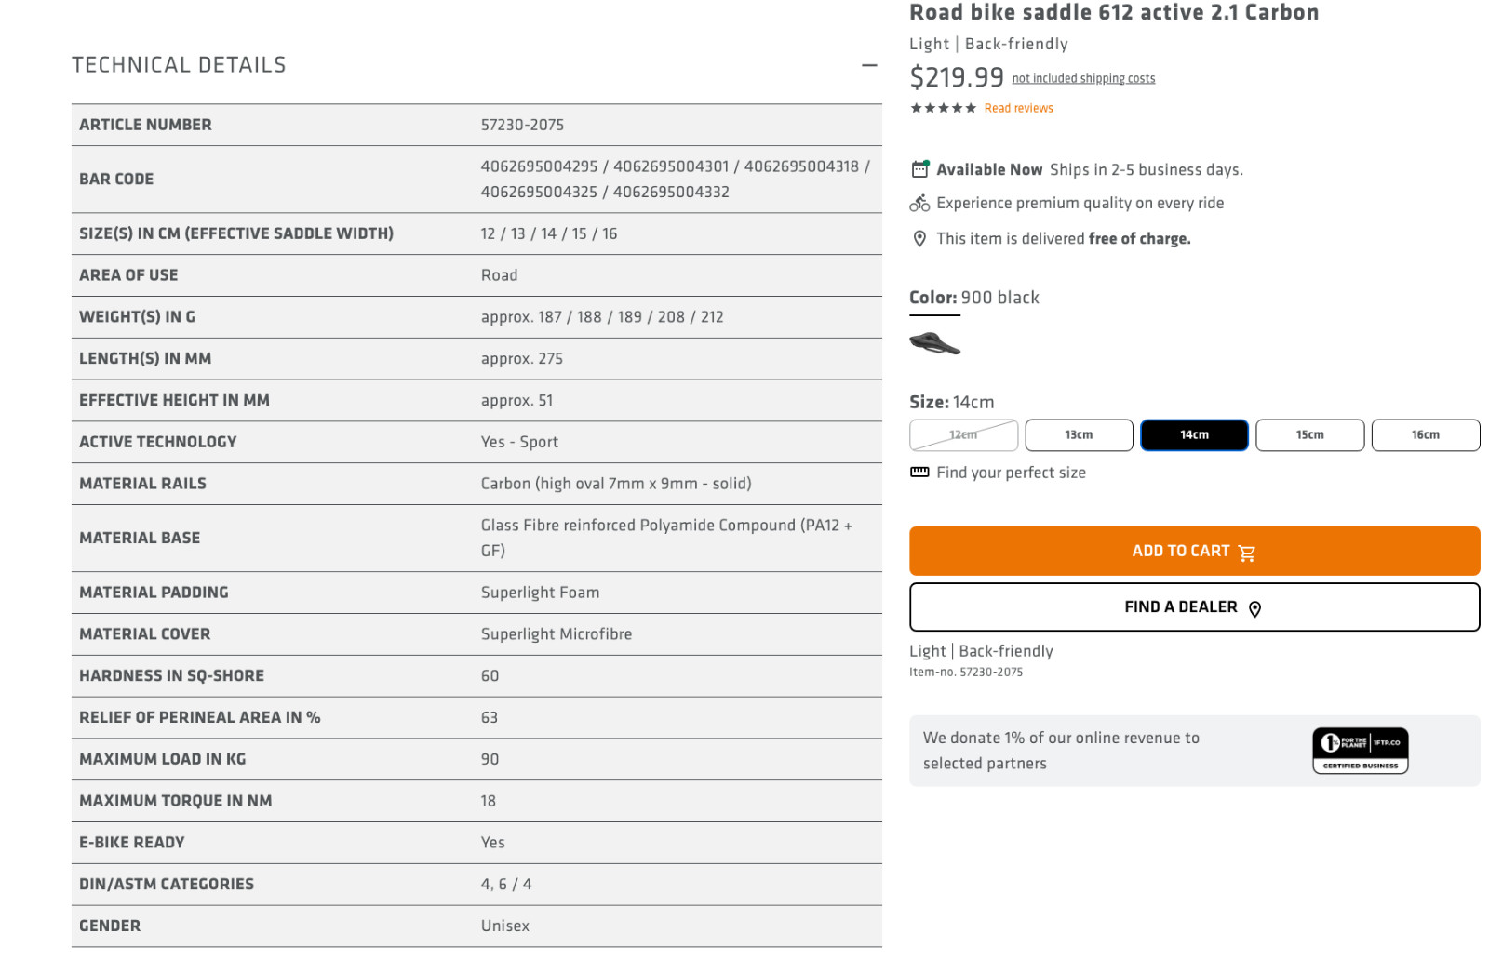Add the saddle to cart
Screen dimensions: 1489x959
[1194, 551]
